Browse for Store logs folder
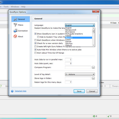 coord(93,78)
